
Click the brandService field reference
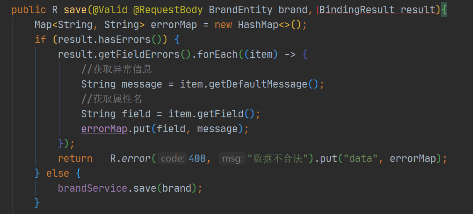(x=93, y=188)
